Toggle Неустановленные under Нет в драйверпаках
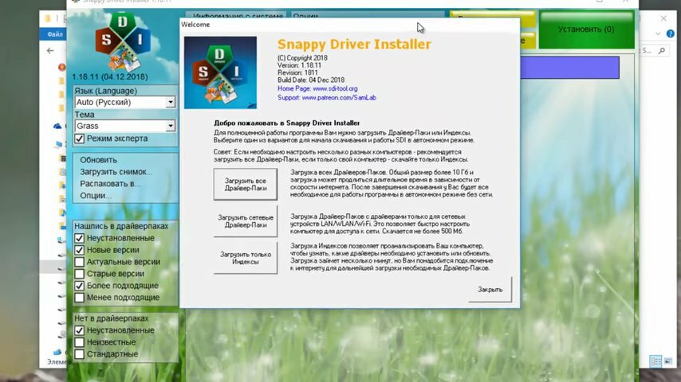Screen dimensions: 681x382 pos(79,330)
